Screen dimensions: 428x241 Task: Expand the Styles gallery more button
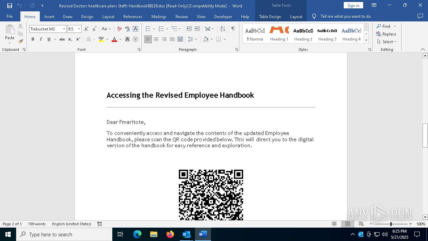[366, 41]
